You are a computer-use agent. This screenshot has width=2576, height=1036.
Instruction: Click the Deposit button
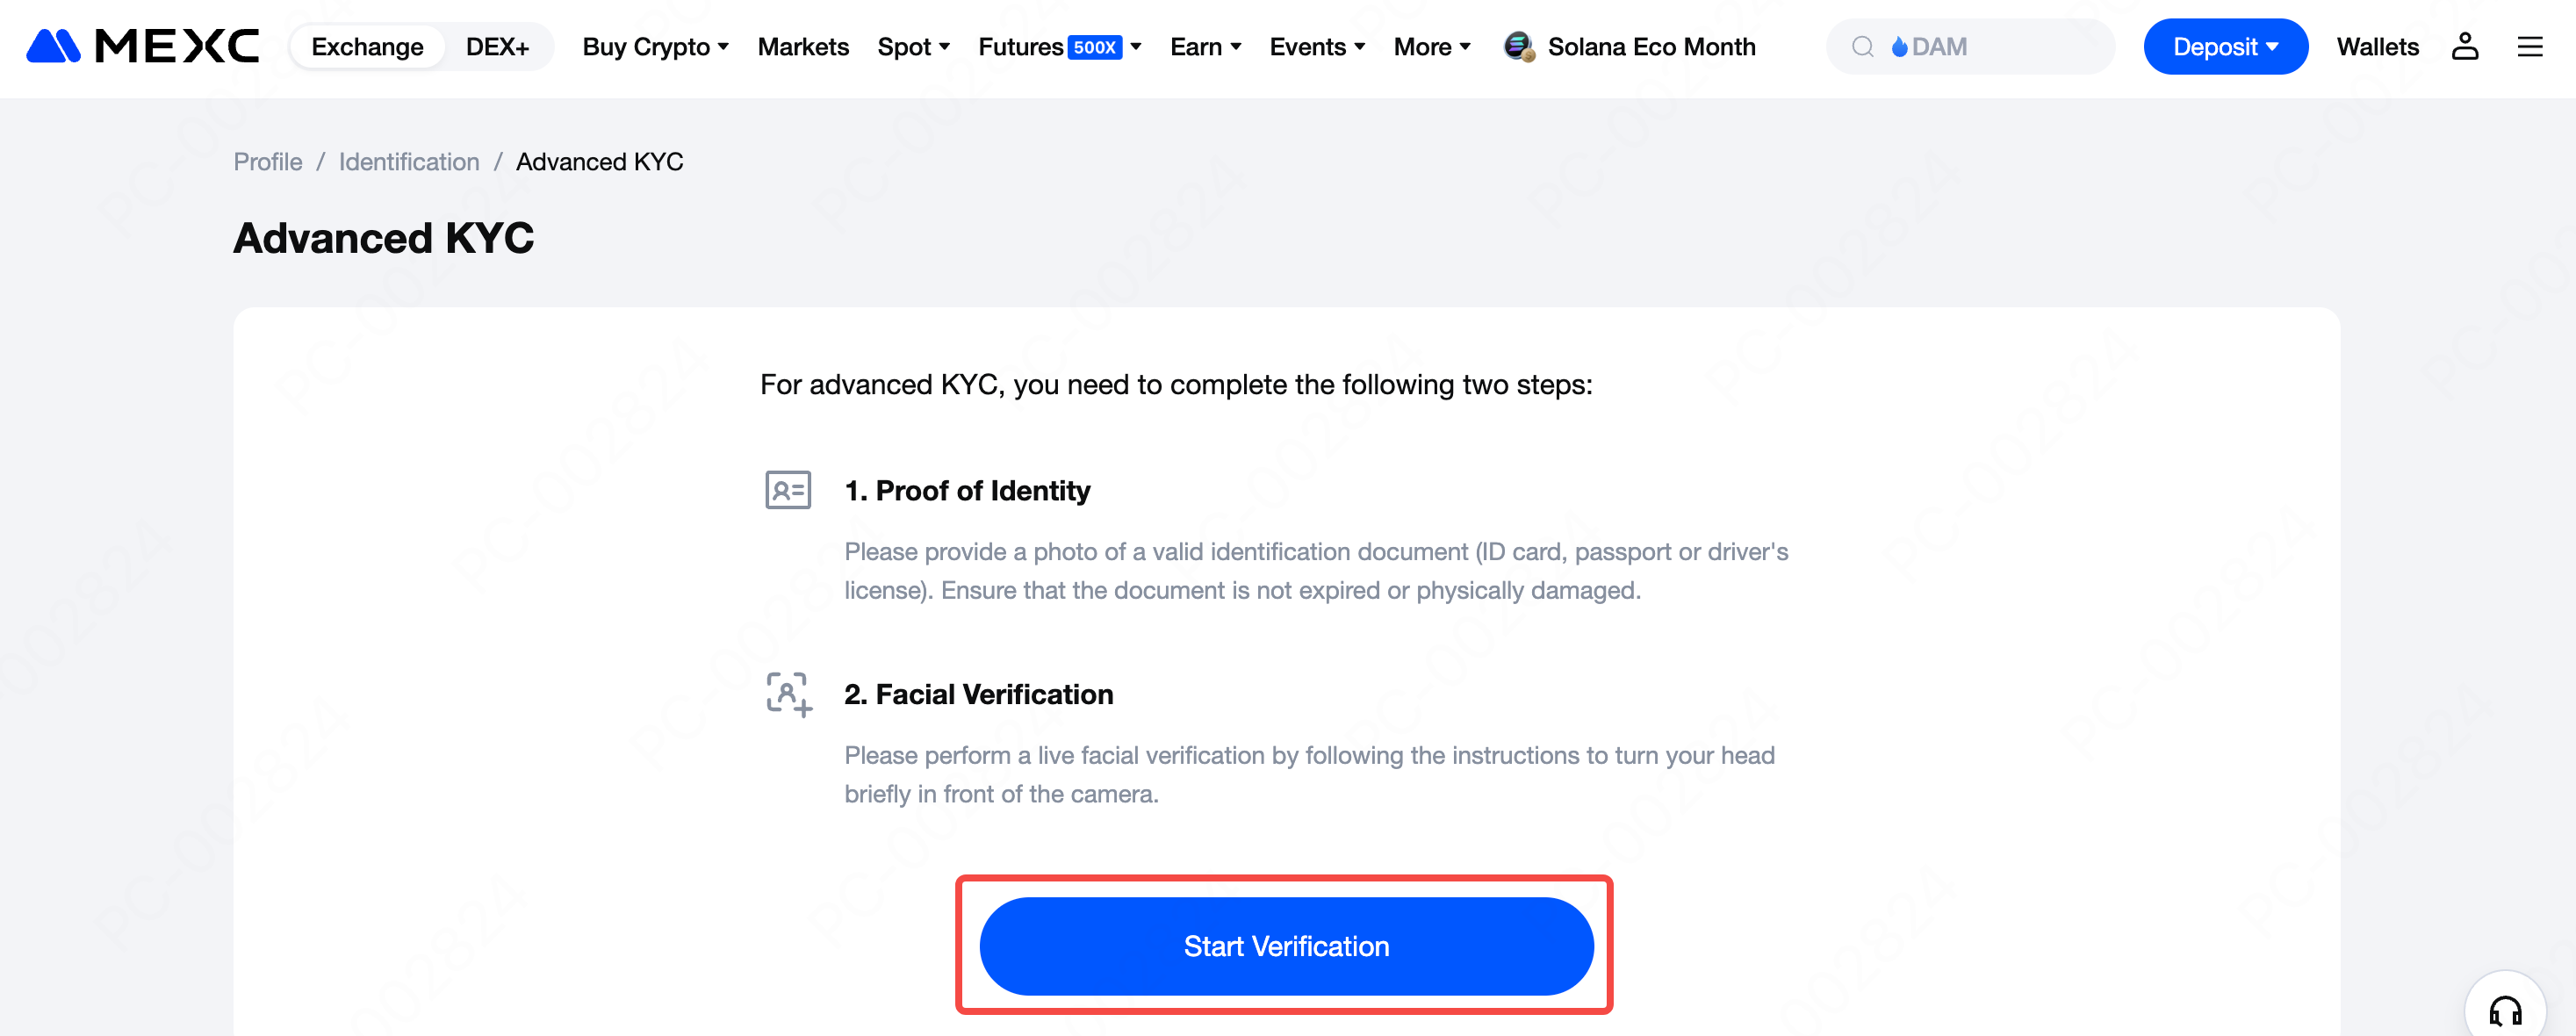coord(2225,47)
